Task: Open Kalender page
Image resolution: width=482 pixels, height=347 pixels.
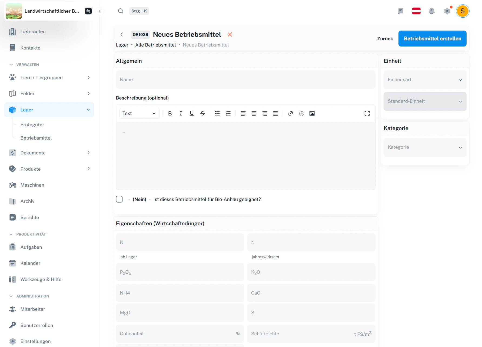Action: pos(49,263)
